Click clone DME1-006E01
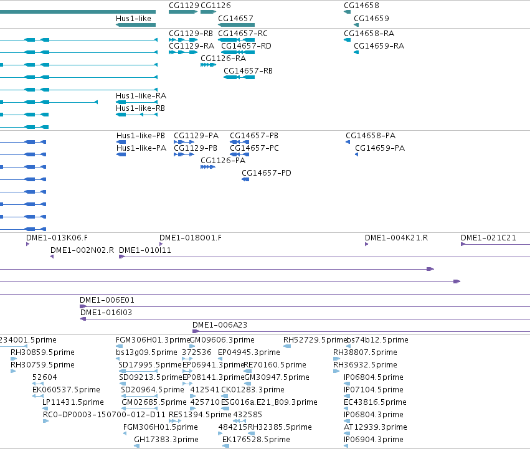This screenshot has width=530, height=449. [x=107, y=300]
